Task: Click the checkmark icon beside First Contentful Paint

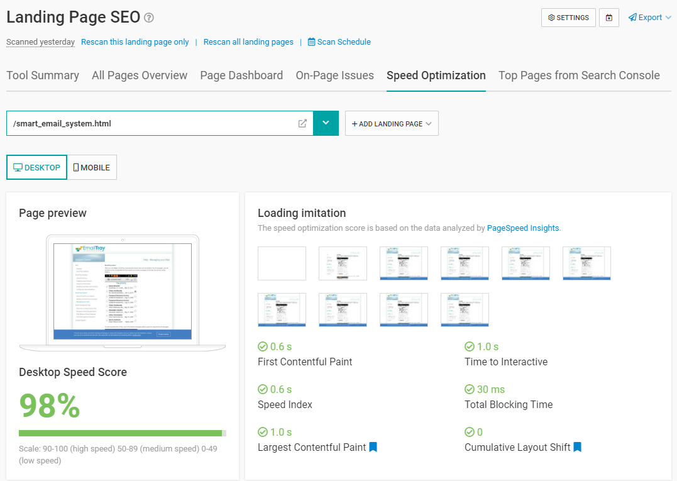Action: click(262, 346)
